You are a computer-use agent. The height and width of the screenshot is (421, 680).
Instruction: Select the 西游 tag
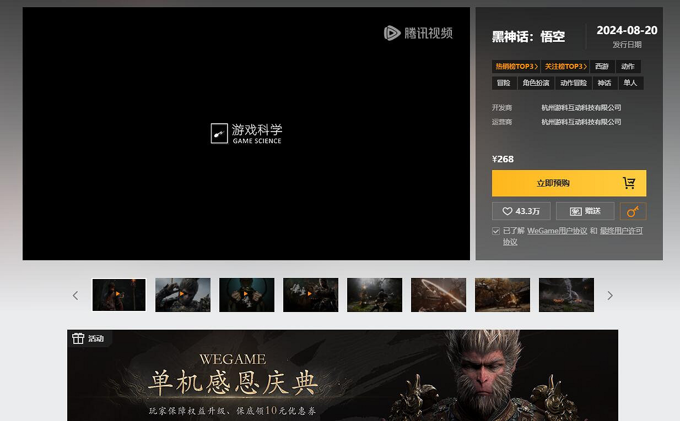[602, 66]
